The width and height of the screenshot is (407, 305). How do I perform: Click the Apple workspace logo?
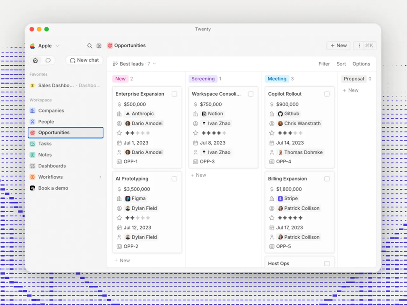click(32, 46)
